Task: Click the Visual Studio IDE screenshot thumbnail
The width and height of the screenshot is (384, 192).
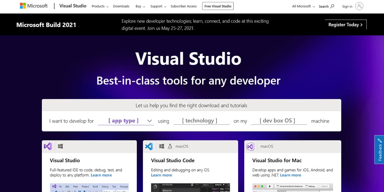Action: pos(89,188)
